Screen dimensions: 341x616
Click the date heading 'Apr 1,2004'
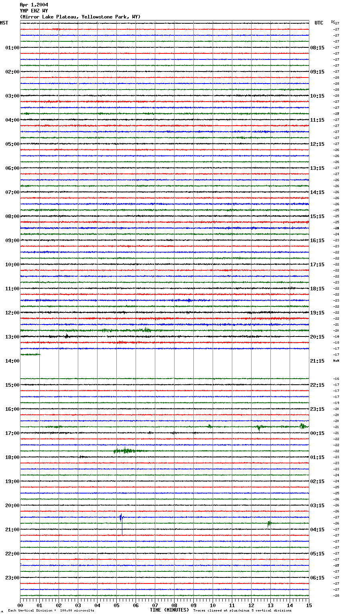tap(34, 5)
